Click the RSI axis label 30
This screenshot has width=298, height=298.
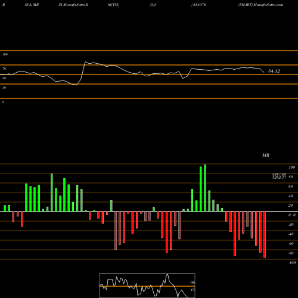pos(4,88)
